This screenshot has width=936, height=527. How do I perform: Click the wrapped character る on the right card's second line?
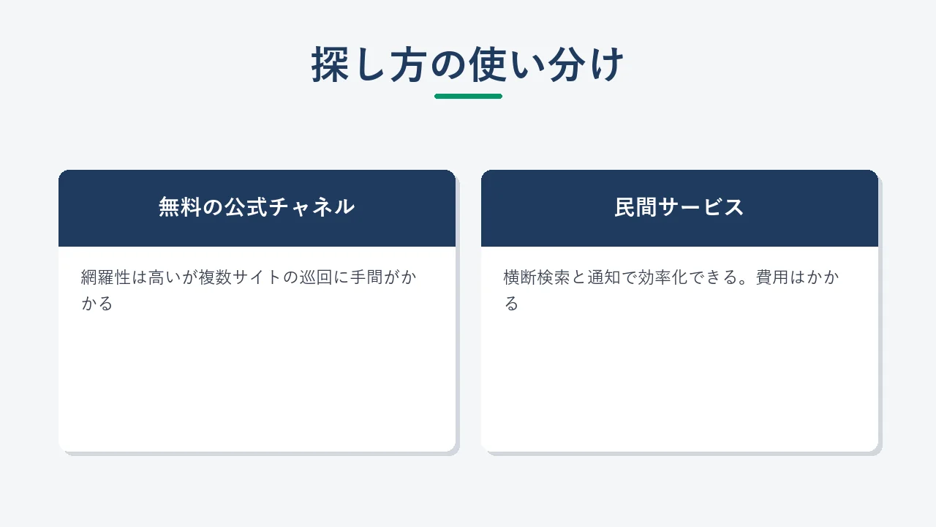point(511,303)
